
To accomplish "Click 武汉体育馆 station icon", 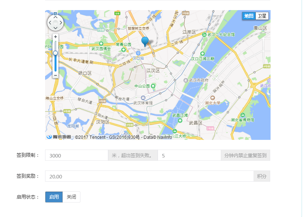I will [143, 98].
